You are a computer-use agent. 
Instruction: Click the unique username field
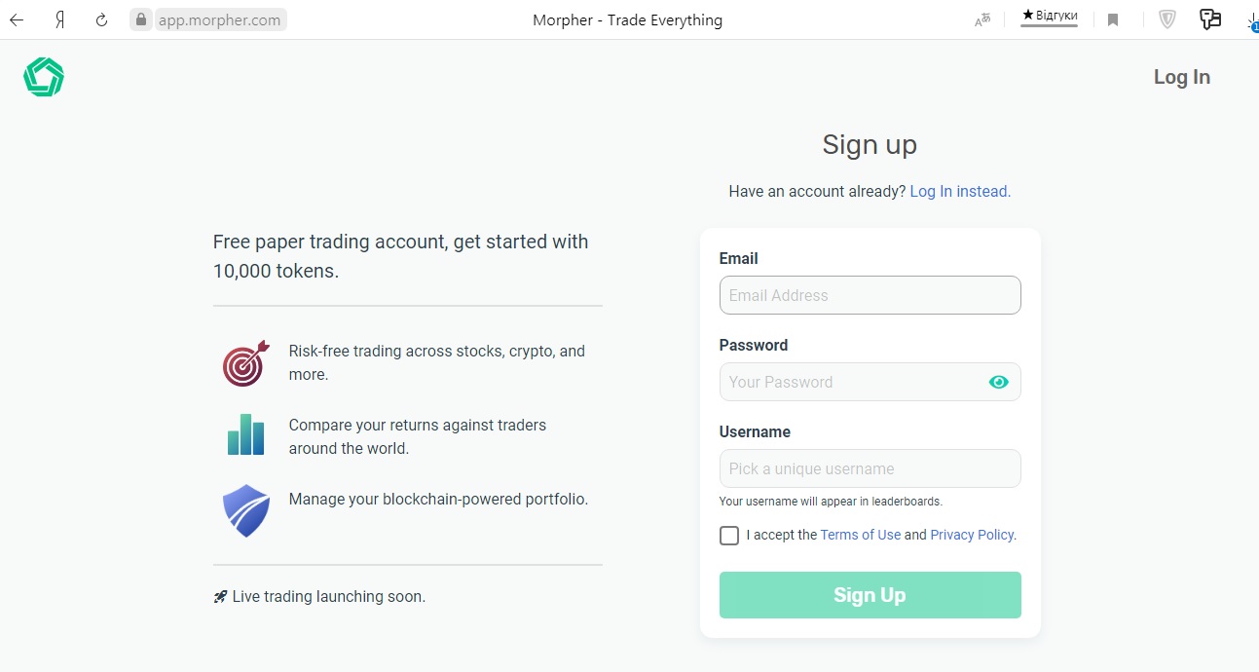coord(870,468)
